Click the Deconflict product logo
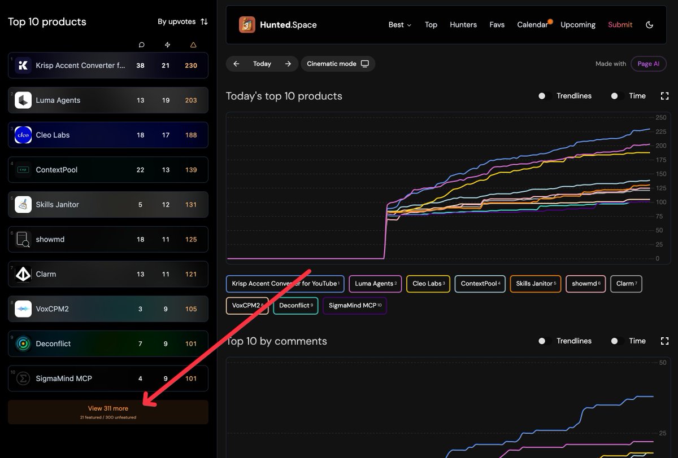This screenshot has width=678, height=458. (23, 343)
